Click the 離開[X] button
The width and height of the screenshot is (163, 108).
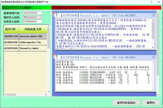(151, 103)
